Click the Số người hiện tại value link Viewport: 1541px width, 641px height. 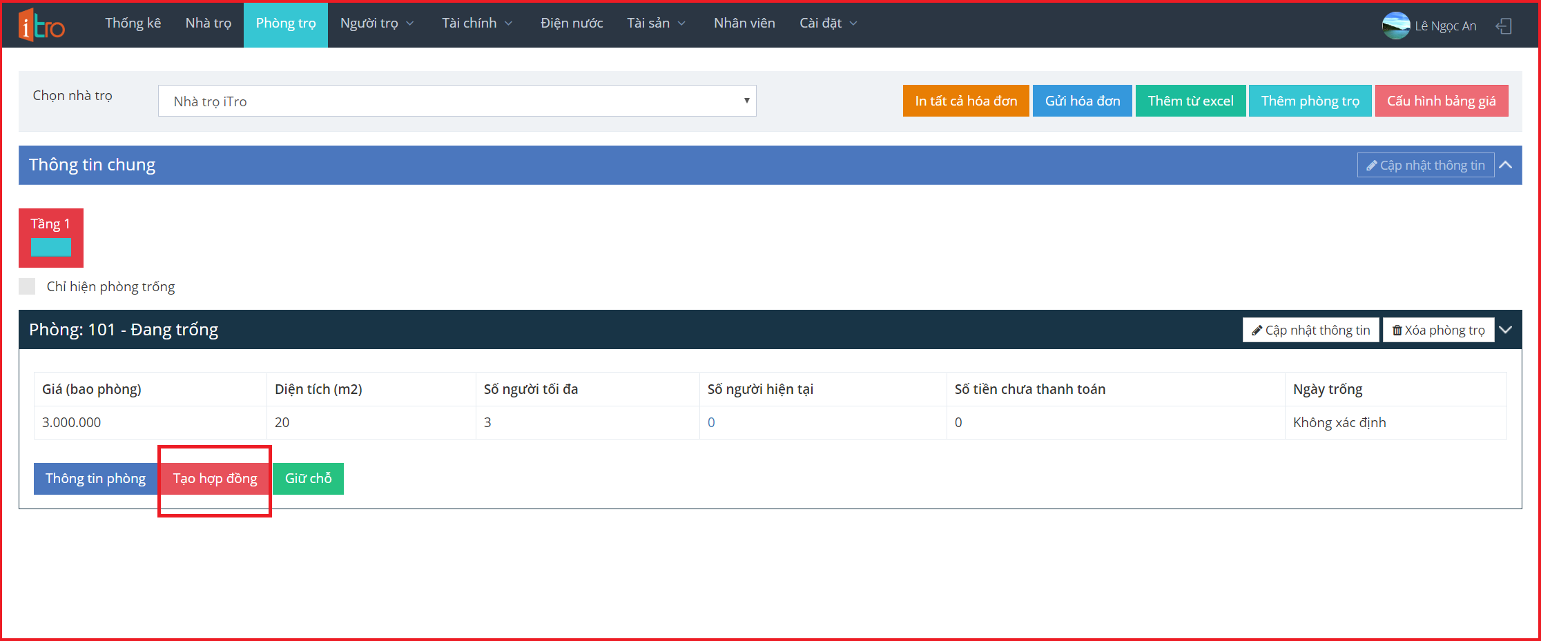[711, 422]
